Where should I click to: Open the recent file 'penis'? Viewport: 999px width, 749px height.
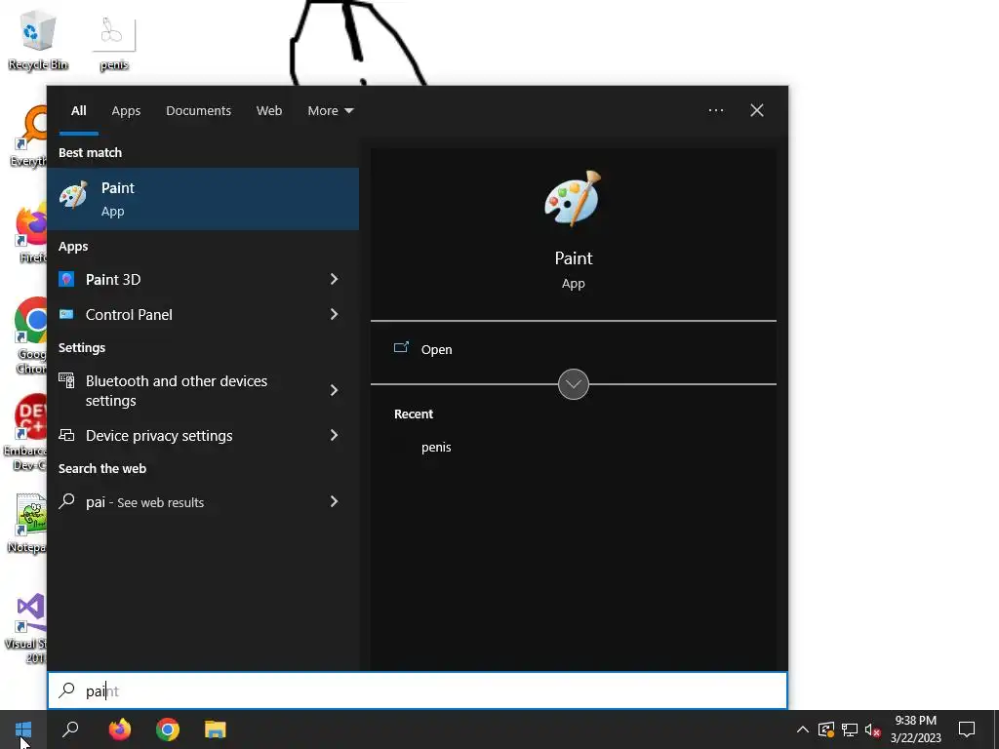click(x=436, y=447)
